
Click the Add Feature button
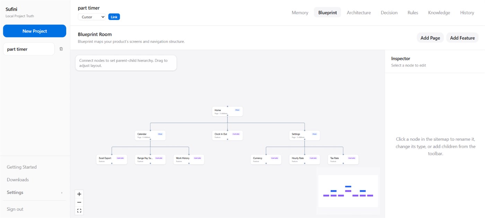click(x=462, y=38)
